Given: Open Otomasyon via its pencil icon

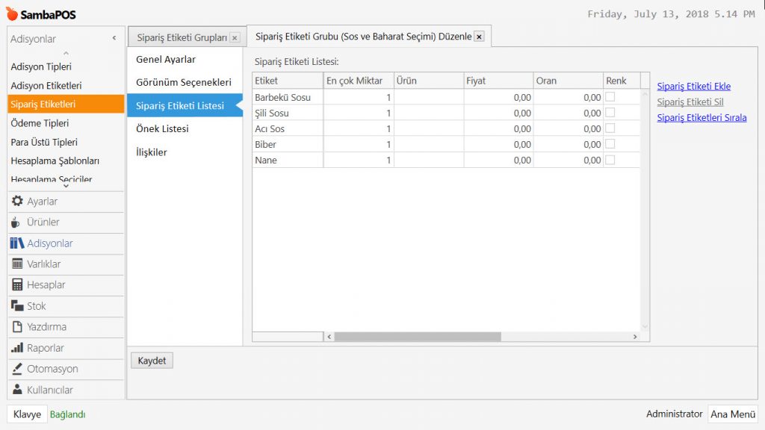Looking at the screenshot, I should (17, 369).
